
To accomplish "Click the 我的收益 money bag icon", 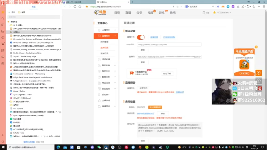I will coord(99,65).
